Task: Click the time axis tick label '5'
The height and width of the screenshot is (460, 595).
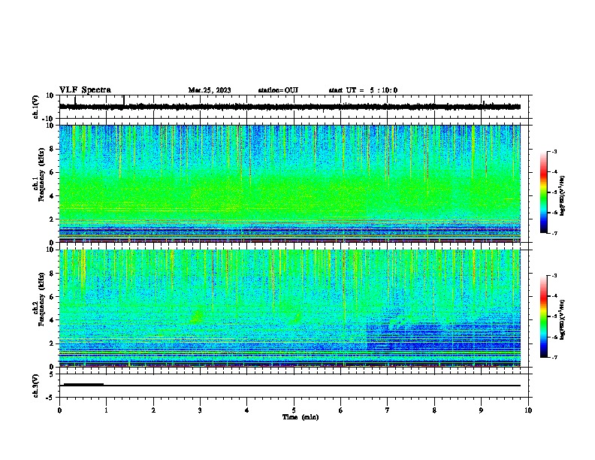Action: (x=294, y=410)
